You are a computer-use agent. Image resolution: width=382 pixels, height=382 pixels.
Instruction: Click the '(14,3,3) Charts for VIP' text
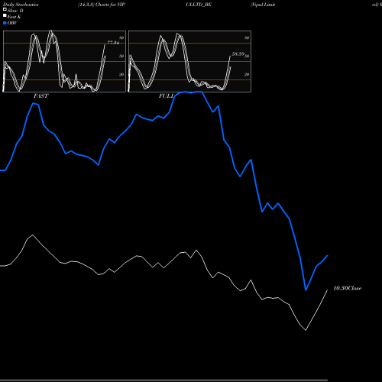tap(102, 5)
